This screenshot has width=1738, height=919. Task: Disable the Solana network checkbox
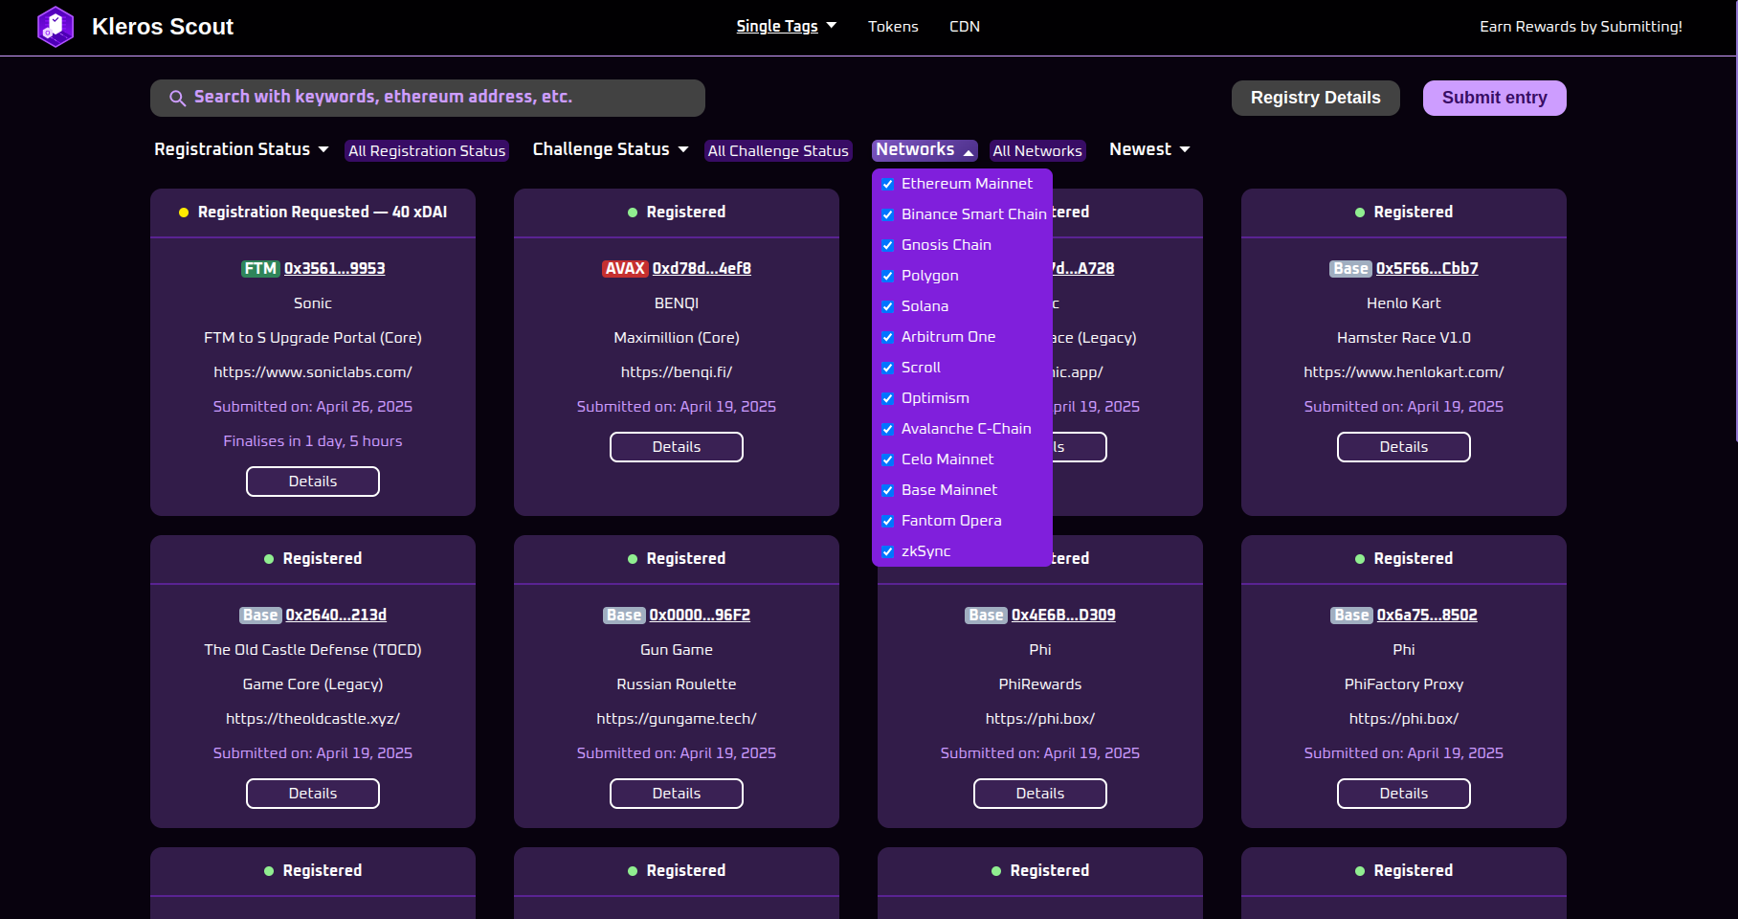(887, 306)
